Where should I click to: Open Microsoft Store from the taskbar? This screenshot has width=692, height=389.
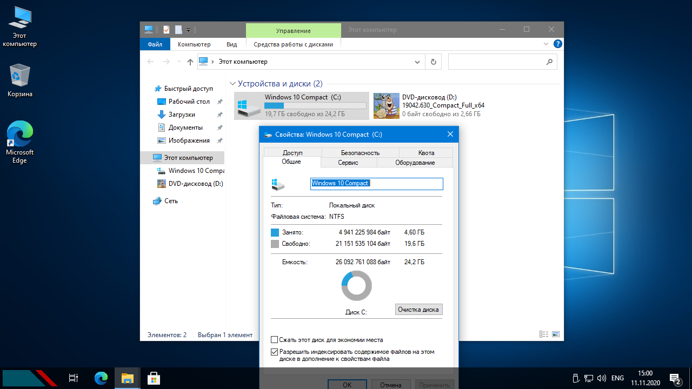click(154, 378)
